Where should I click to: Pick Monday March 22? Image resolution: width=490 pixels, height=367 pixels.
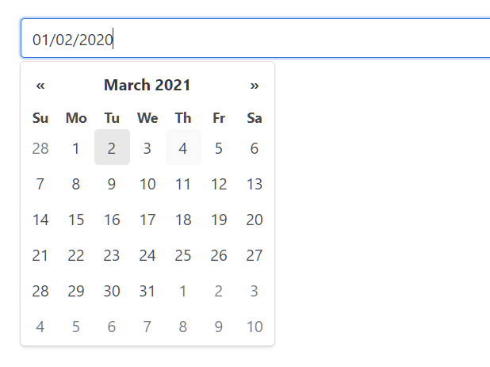click(76, 255)
